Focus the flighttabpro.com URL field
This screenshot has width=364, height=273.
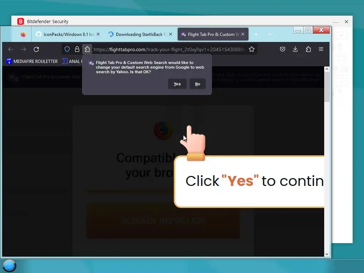[x=169, y=49]
